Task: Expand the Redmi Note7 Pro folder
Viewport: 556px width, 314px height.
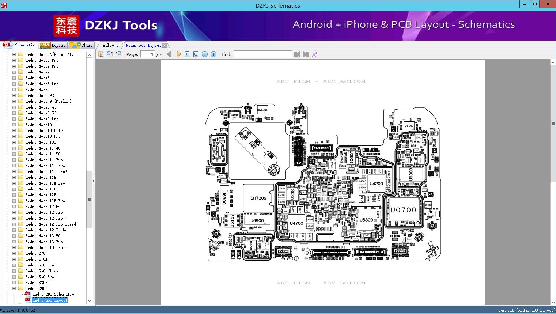Action: (14, 66)
